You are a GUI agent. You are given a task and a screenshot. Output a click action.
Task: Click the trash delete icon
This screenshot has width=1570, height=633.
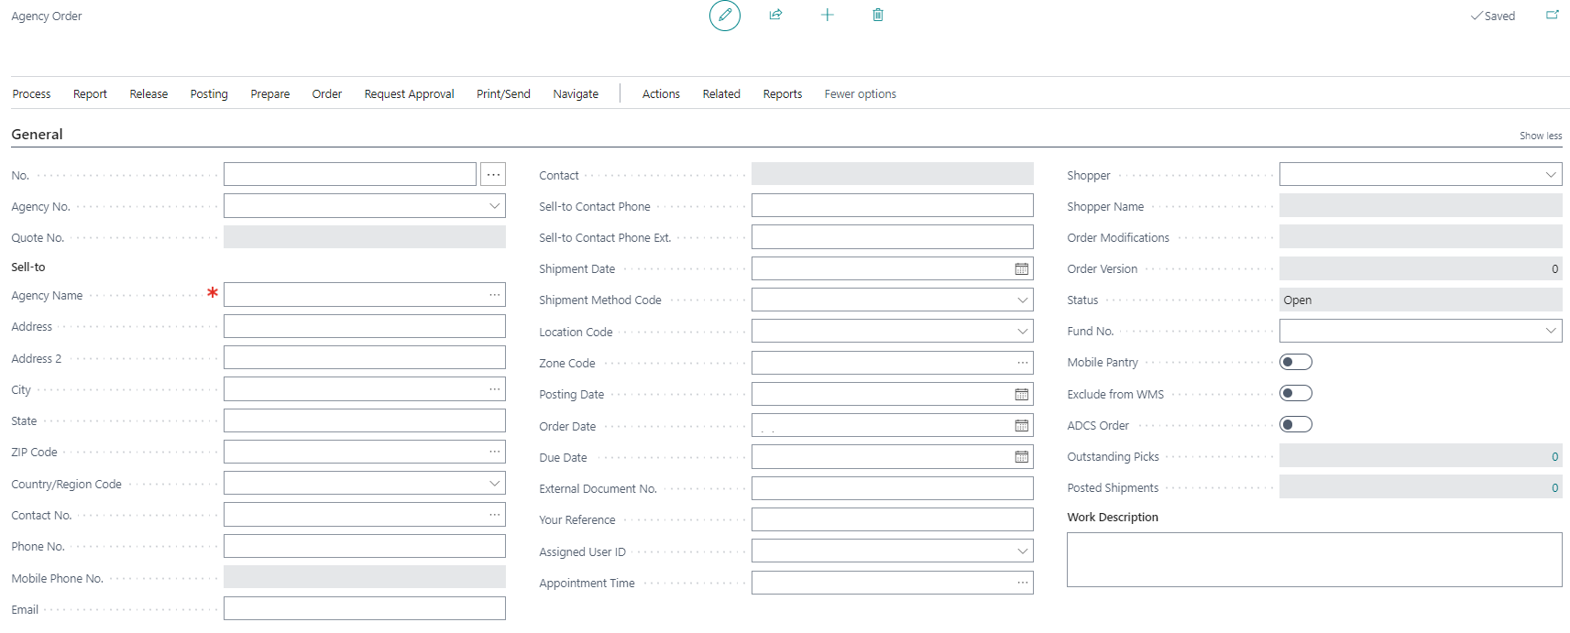click(x=877, y=15)
